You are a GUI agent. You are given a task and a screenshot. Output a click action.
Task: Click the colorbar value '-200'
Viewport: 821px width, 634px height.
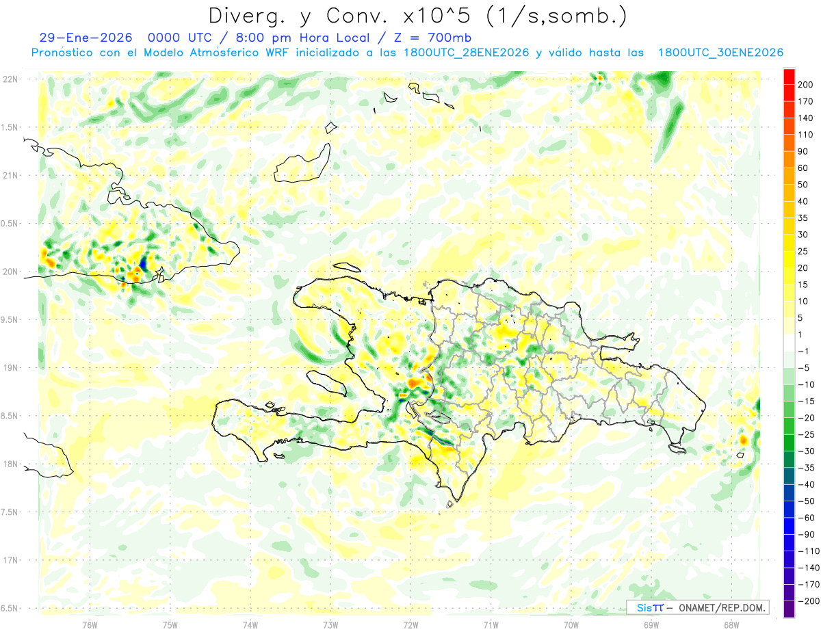(x=809, y=601)
